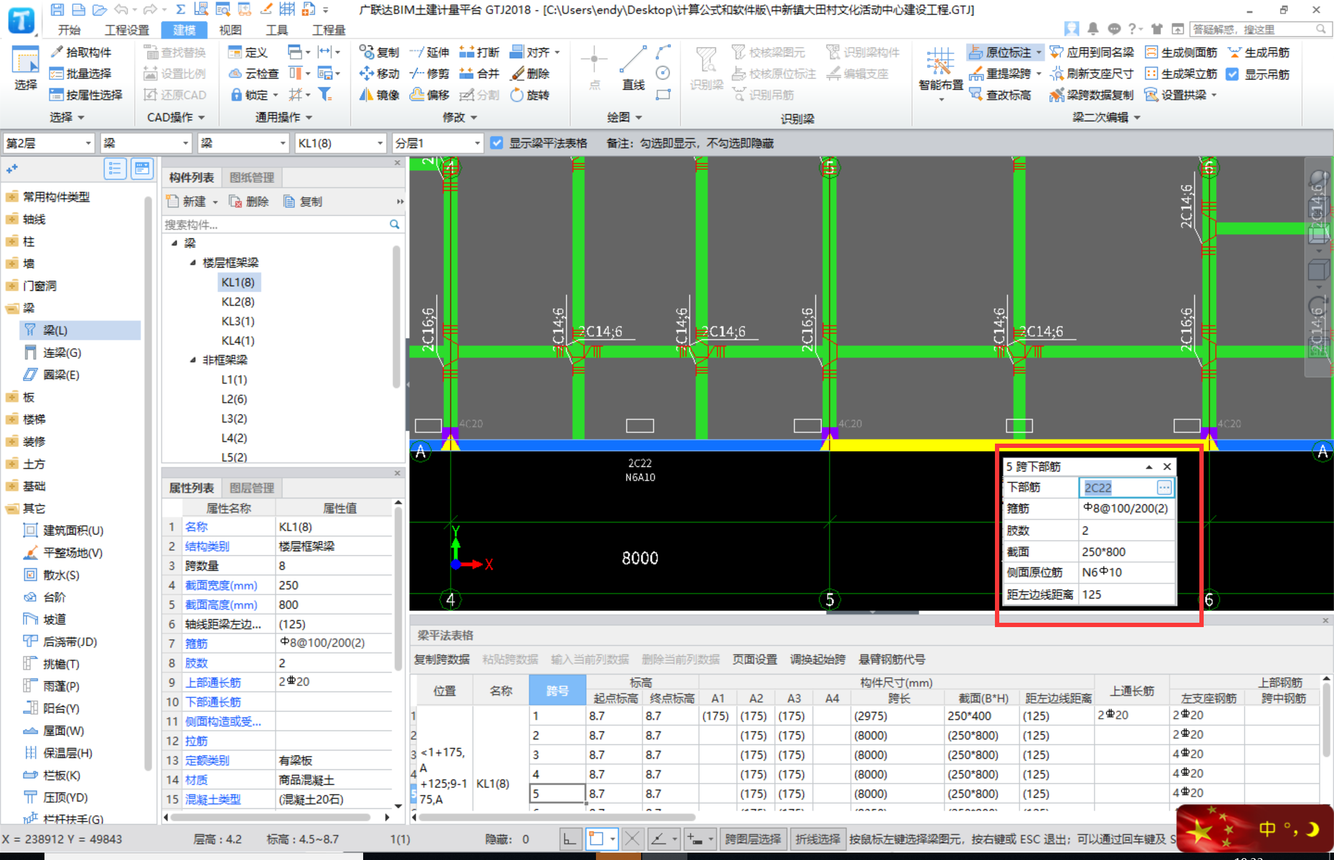The width and height of the screenshot is (1334, 860).
Task: Select KL2(8) in the component tree
Action: coord(238,301)
